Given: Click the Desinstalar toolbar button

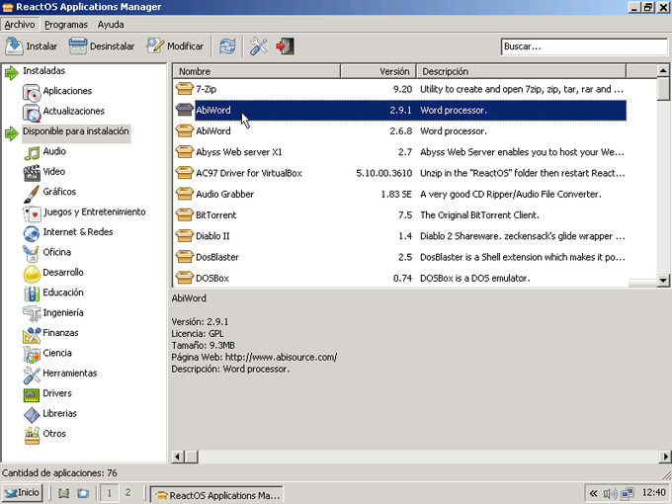Looking at the screenshot, I should (102, 46).
